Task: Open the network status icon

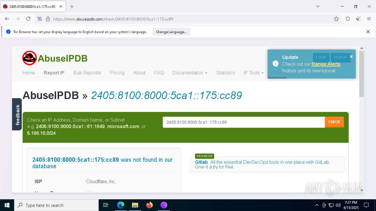Action: coord(331,205)
